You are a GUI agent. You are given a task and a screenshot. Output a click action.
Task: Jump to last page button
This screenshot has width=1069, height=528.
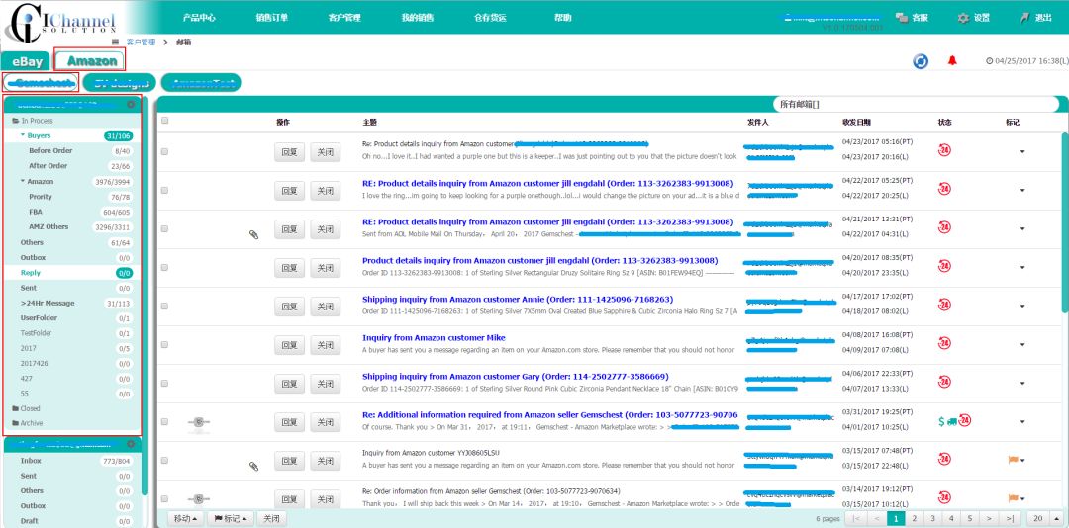pyautogui.click(x=1011, y=518)
